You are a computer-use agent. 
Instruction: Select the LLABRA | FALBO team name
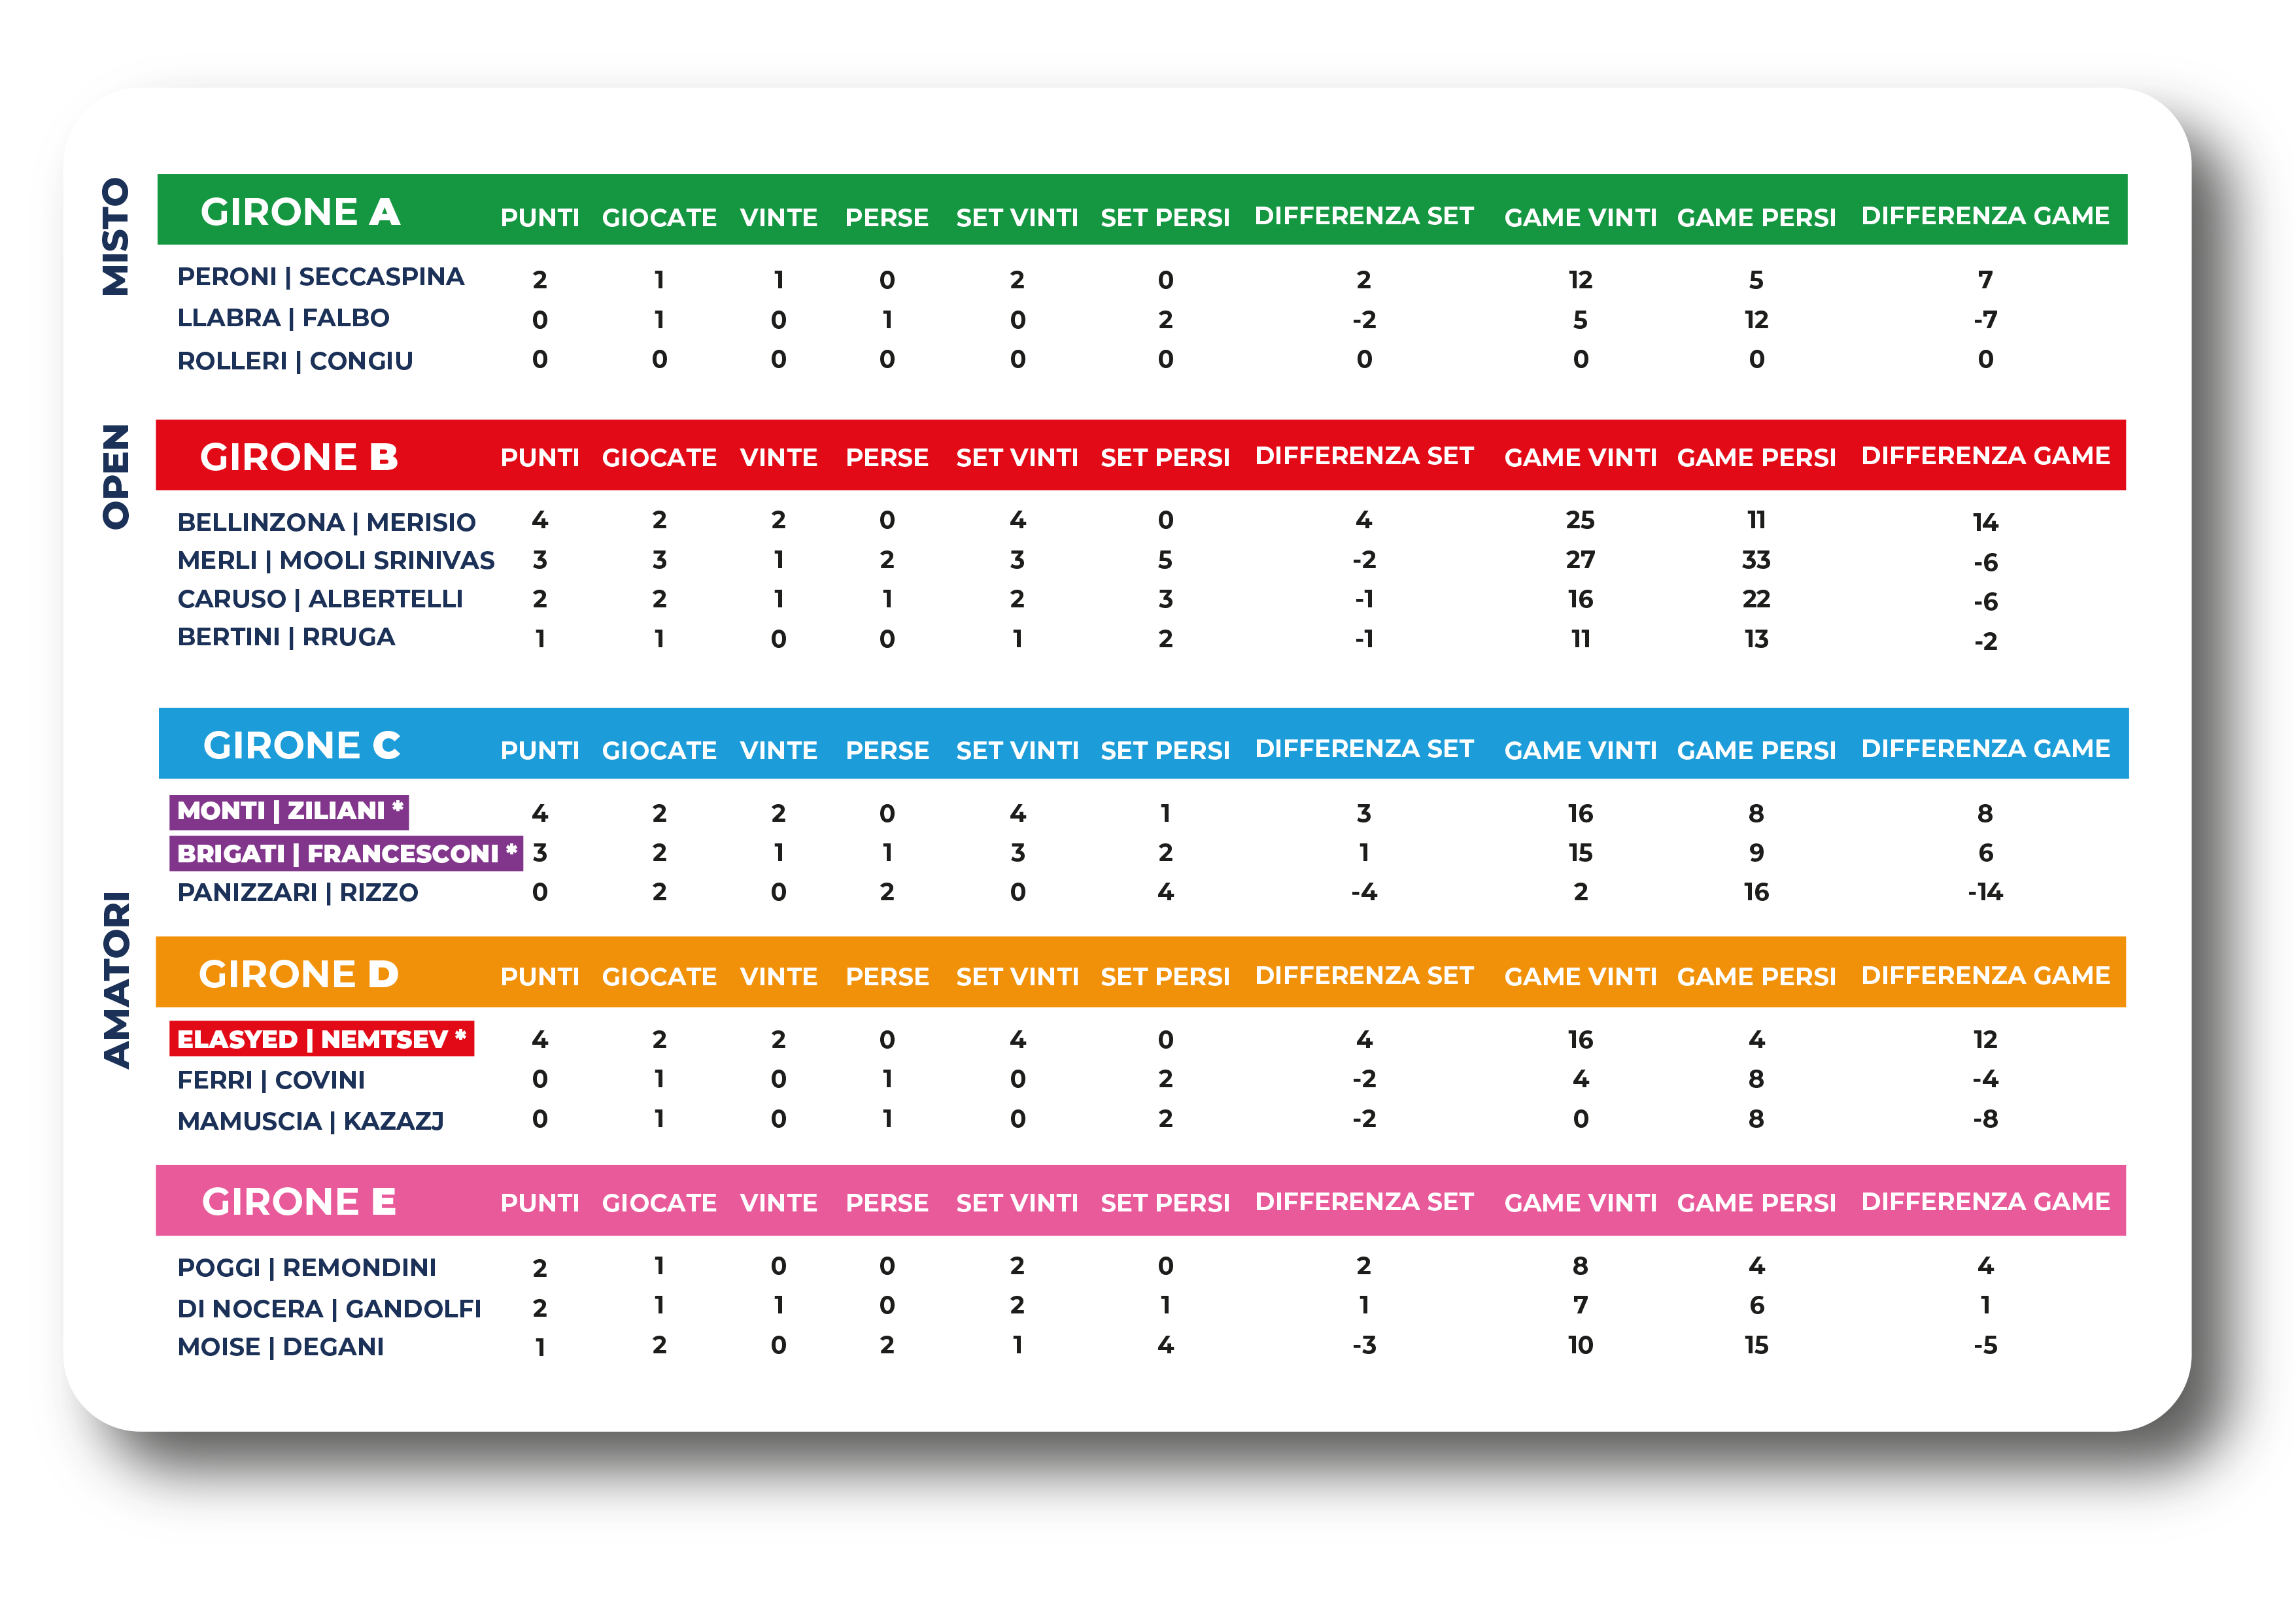click(283, 318)
